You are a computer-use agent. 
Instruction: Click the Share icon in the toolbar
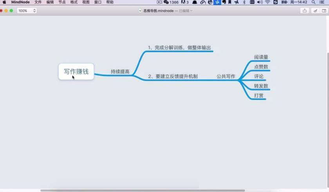pyautogui.click(x=305, y=11)
